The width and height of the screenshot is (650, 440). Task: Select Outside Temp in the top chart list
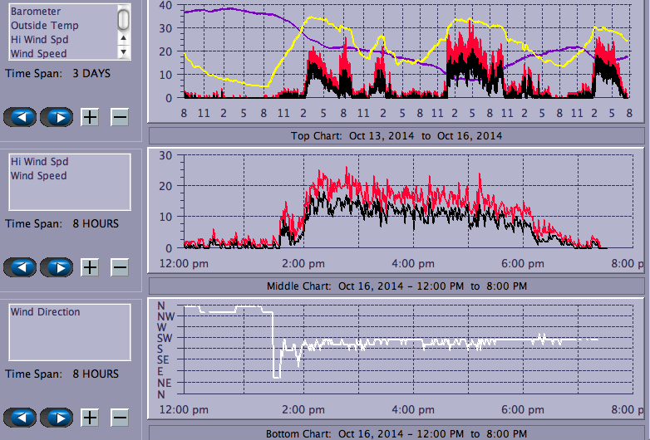click(x=43, y=26)
